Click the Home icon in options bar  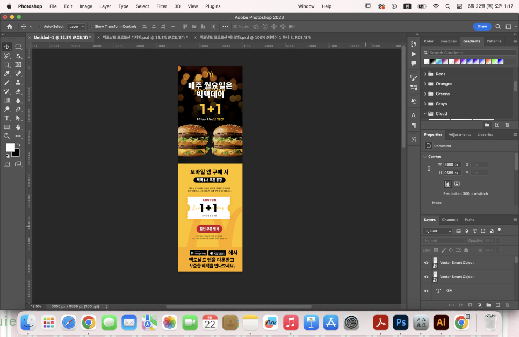(x=10, y=26)
